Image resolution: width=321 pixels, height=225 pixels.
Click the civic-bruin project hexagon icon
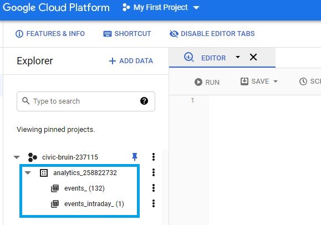pos(33,157)
